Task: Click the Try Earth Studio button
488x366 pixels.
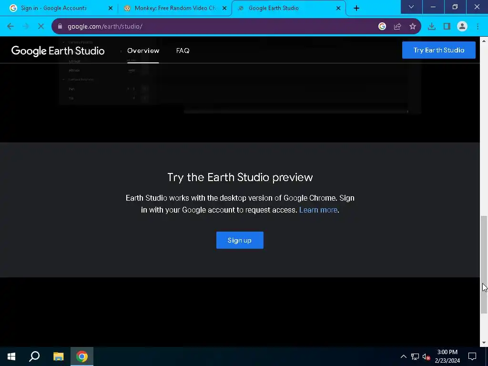Action: tap(439, 50)
